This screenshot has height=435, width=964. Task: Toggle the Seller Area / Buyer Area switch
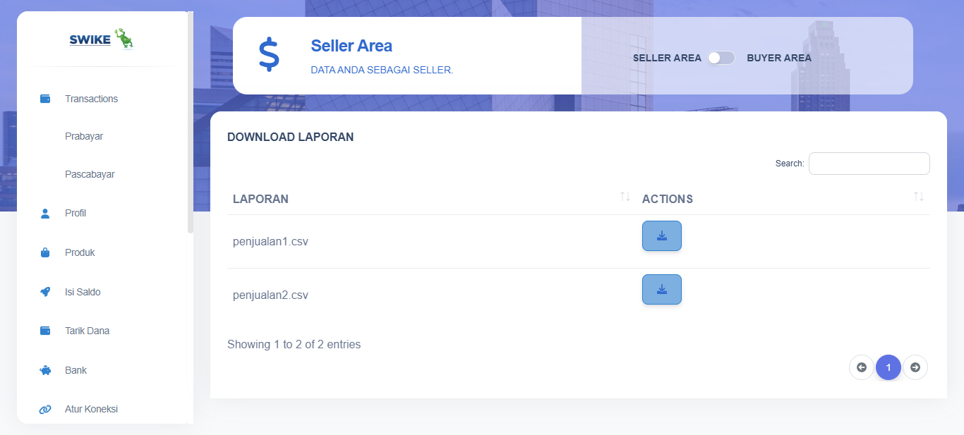[721, 58]
